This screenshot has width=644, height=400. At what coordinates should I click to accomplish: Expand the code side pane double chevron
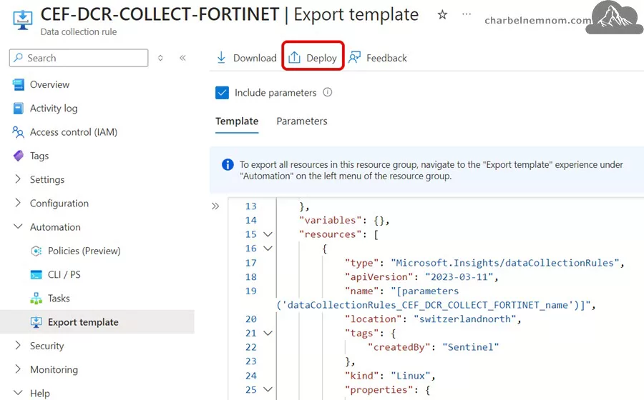click(x=215, y=206)
